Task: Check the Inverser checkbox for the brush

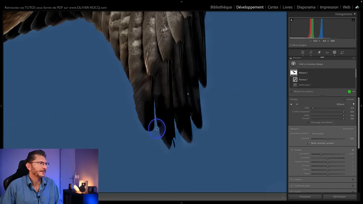Action: (x=344, y=99)
